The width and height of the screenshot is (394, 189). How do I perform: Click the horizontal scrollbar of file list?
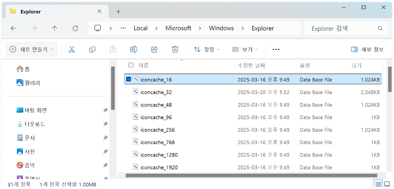[251, 176]
